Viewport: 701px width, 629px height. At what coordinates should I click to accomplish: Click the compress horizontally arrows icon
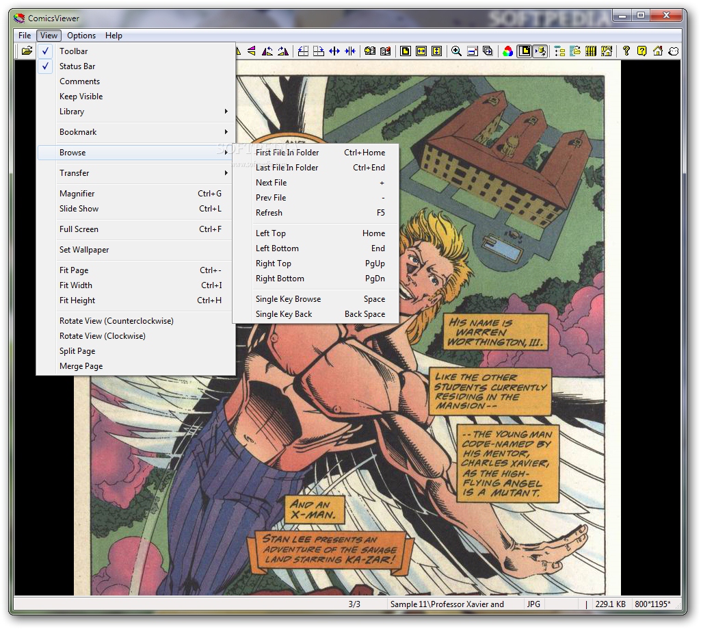coord(350,51)
